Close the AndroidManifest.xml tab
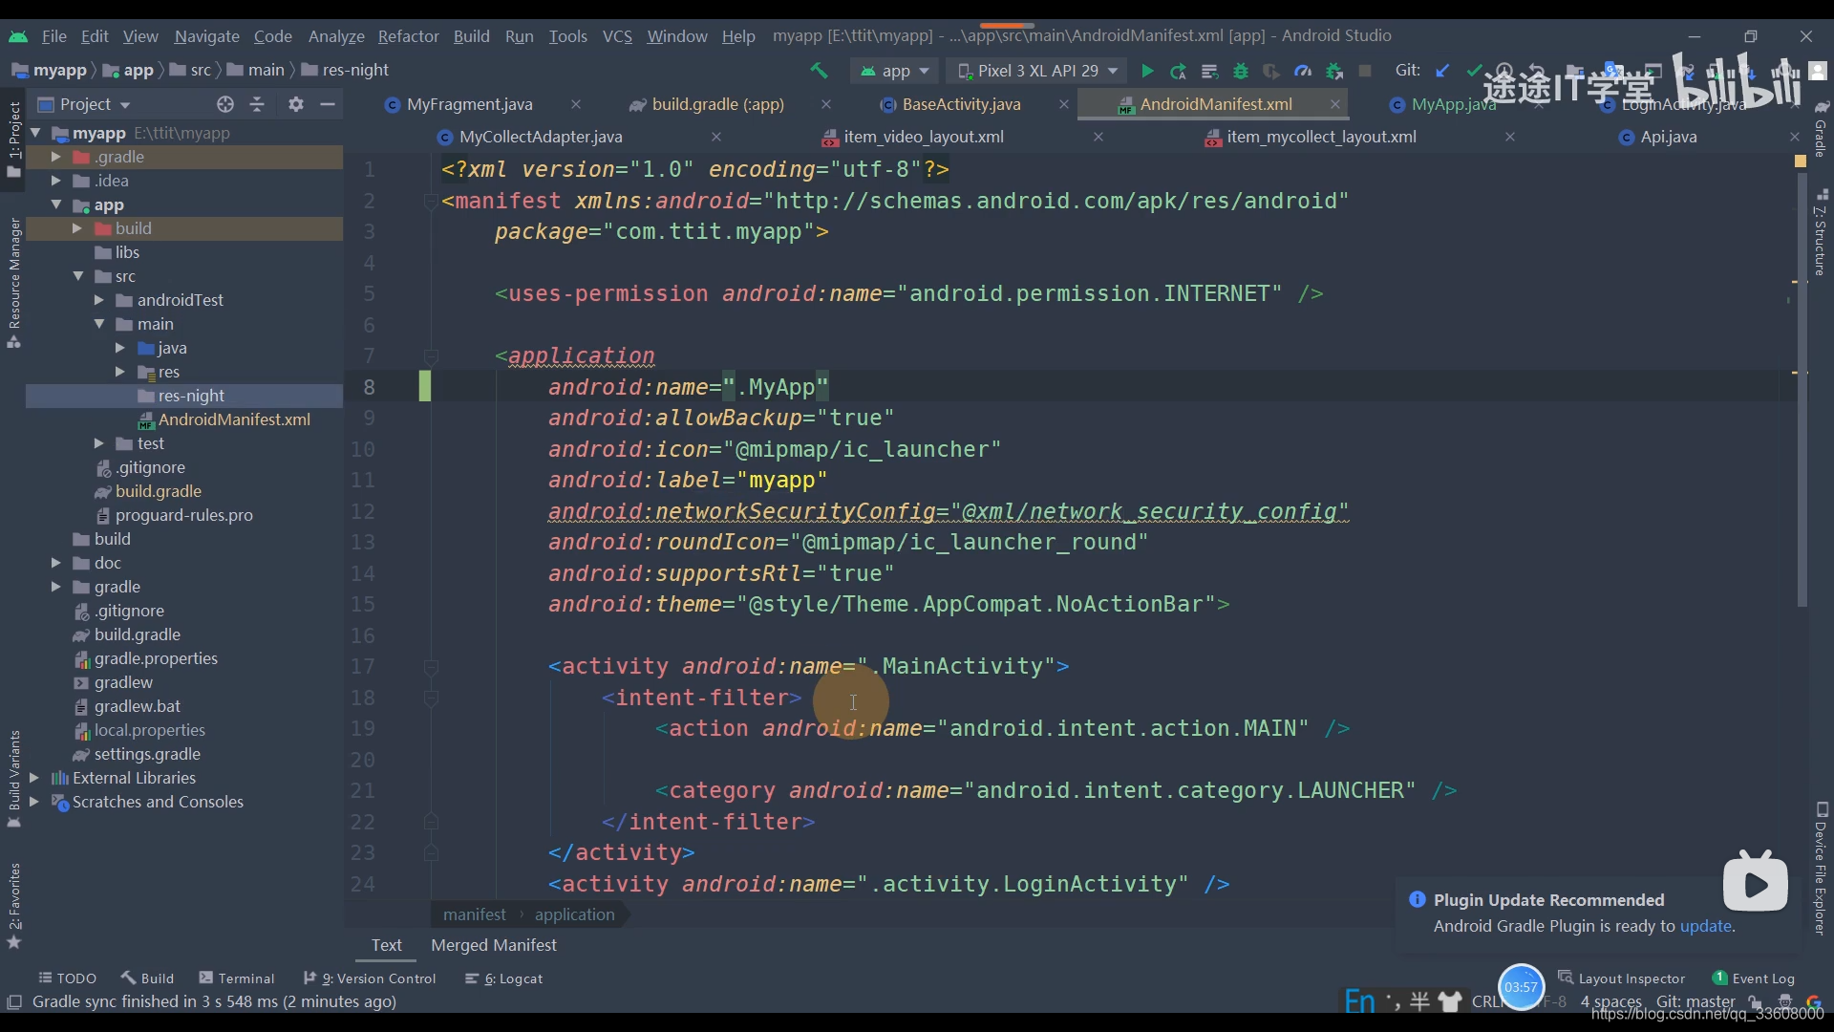This screenshot has width=1834, height=1032. tap(1334, 104)
